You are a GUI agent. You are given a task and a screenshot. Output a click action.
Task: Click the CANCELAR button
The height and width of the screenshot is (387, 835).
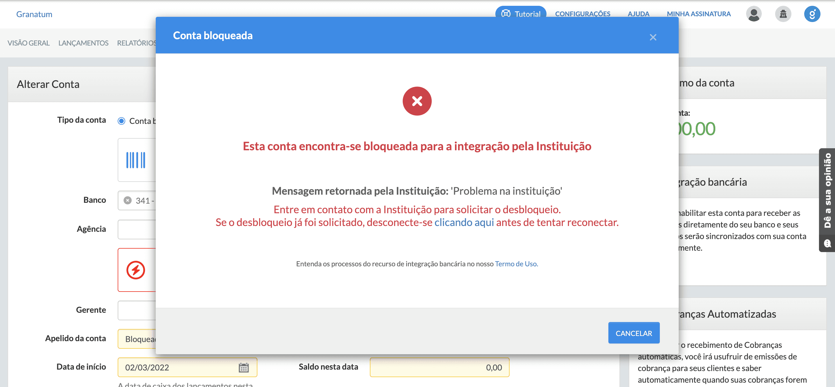(x=634, y=333)
